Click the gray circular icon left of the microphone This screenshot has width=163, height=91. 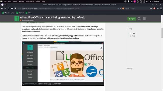click(125, 2)
